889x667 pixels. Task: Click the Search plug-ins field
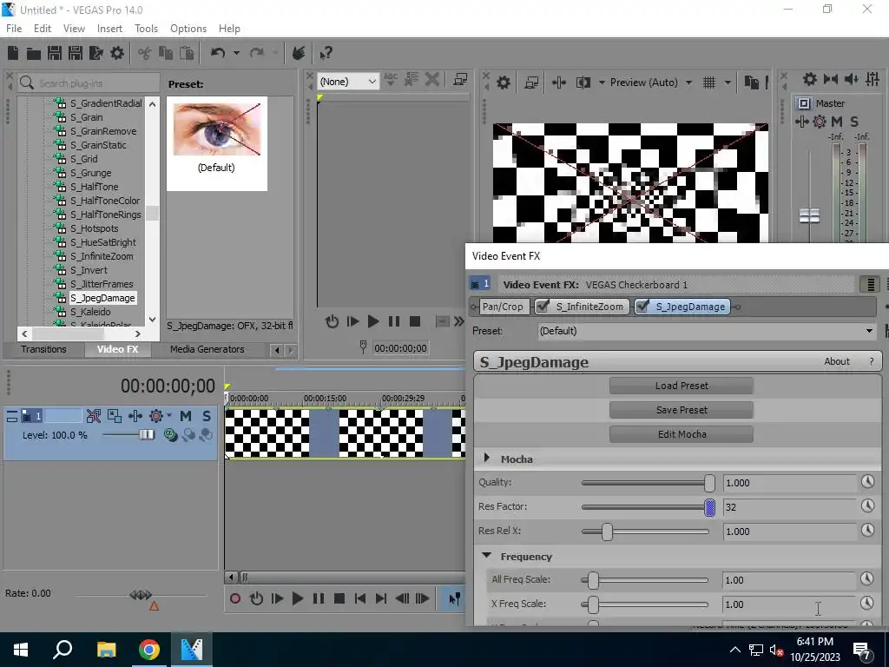click(x=89, y=83)
